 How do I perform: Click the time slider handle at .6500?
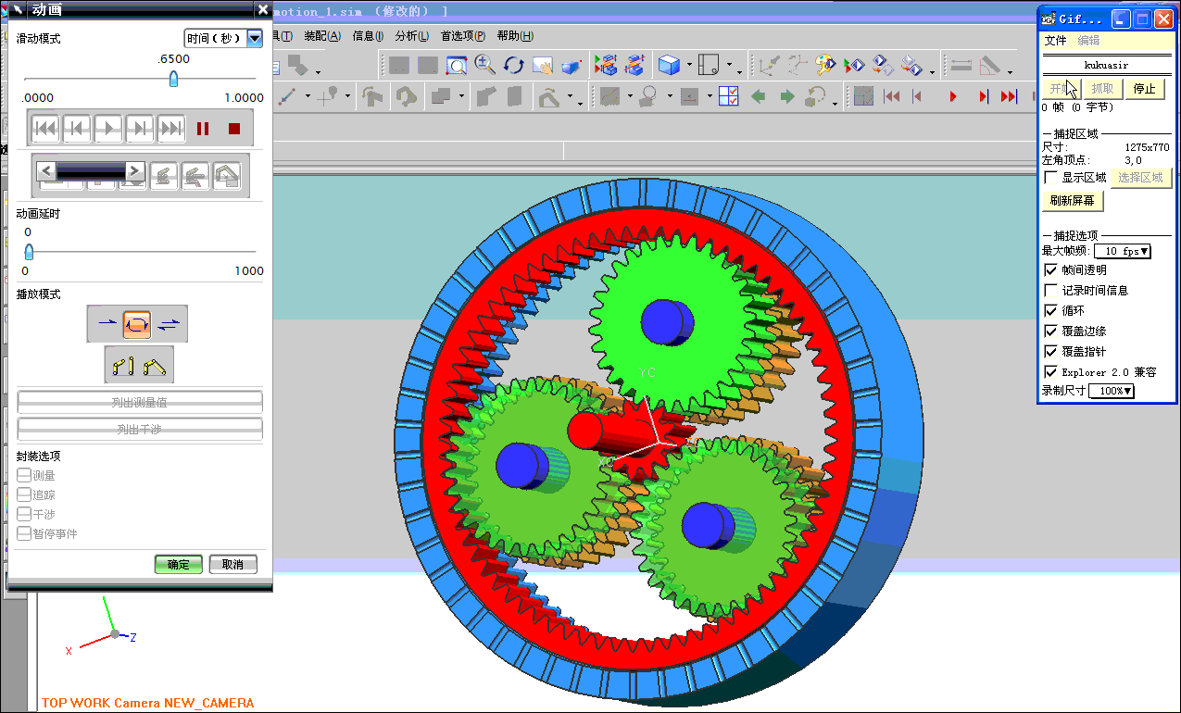[173, 80]
